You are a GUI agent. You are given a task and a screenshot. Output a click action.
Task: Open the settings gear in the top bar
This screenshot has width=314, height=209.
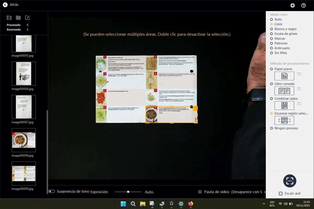coord(293,5)
